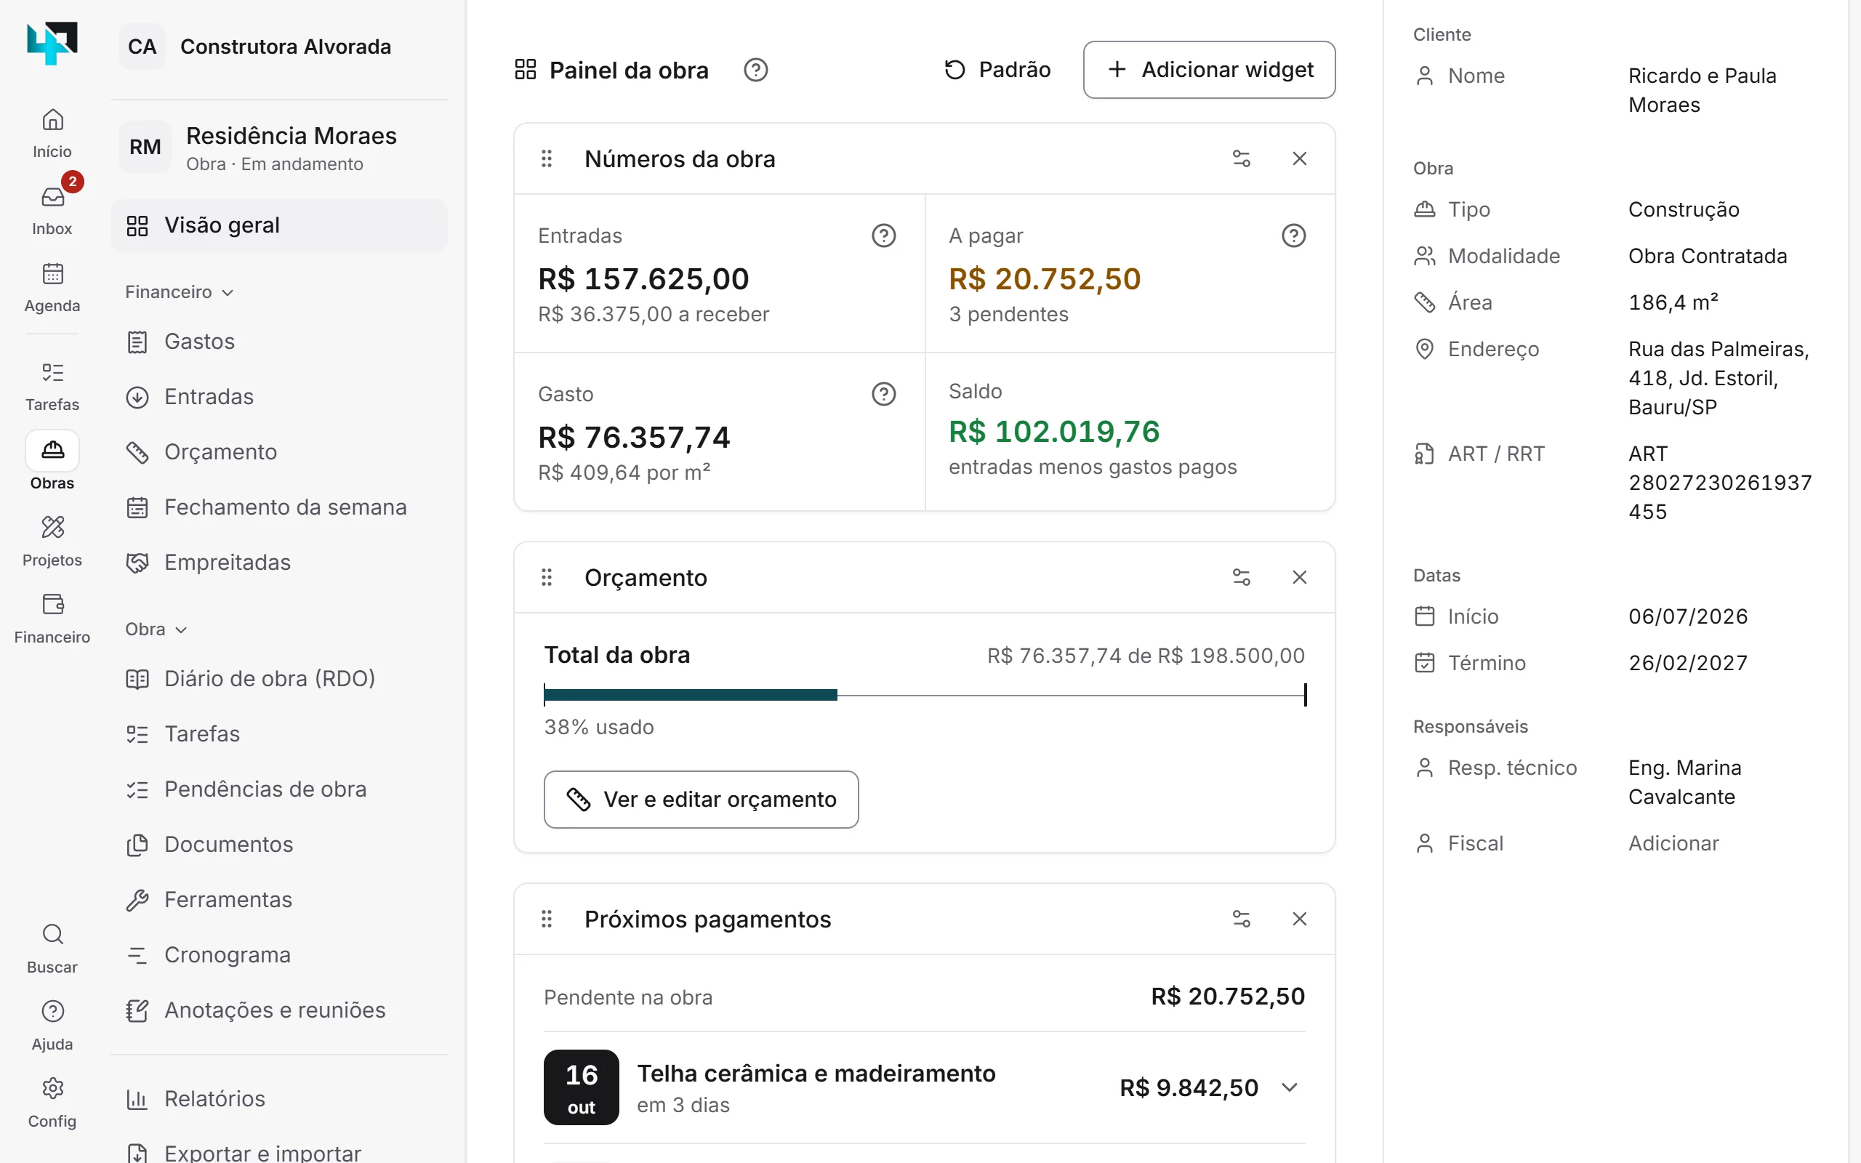Click the app logo at top left
The width and height of the screenshot is (1861, 1163).
52,43
